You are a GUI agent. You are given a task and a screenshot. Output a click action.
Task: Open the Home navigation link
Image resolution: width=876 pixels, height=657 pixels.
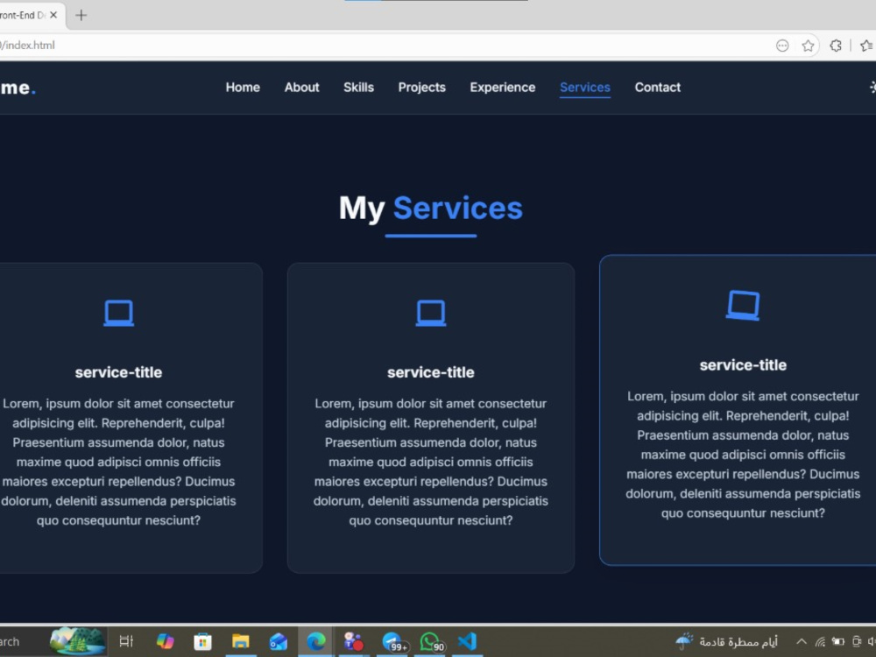[x=243, y=87]
